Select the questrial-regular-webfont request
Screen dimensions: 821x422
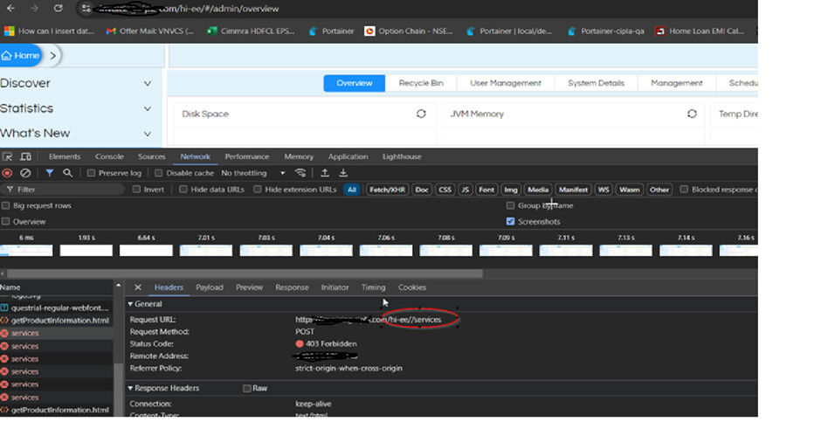pyautogui.click(x=55, y=308)
